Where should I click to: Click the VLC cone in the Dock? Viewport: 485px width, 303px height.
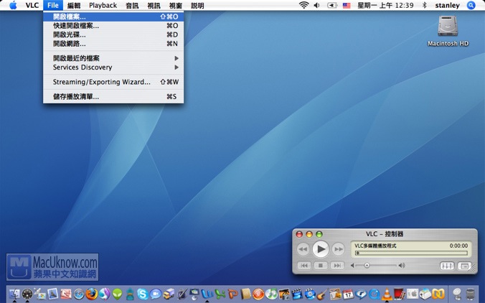tap(387, 294)
